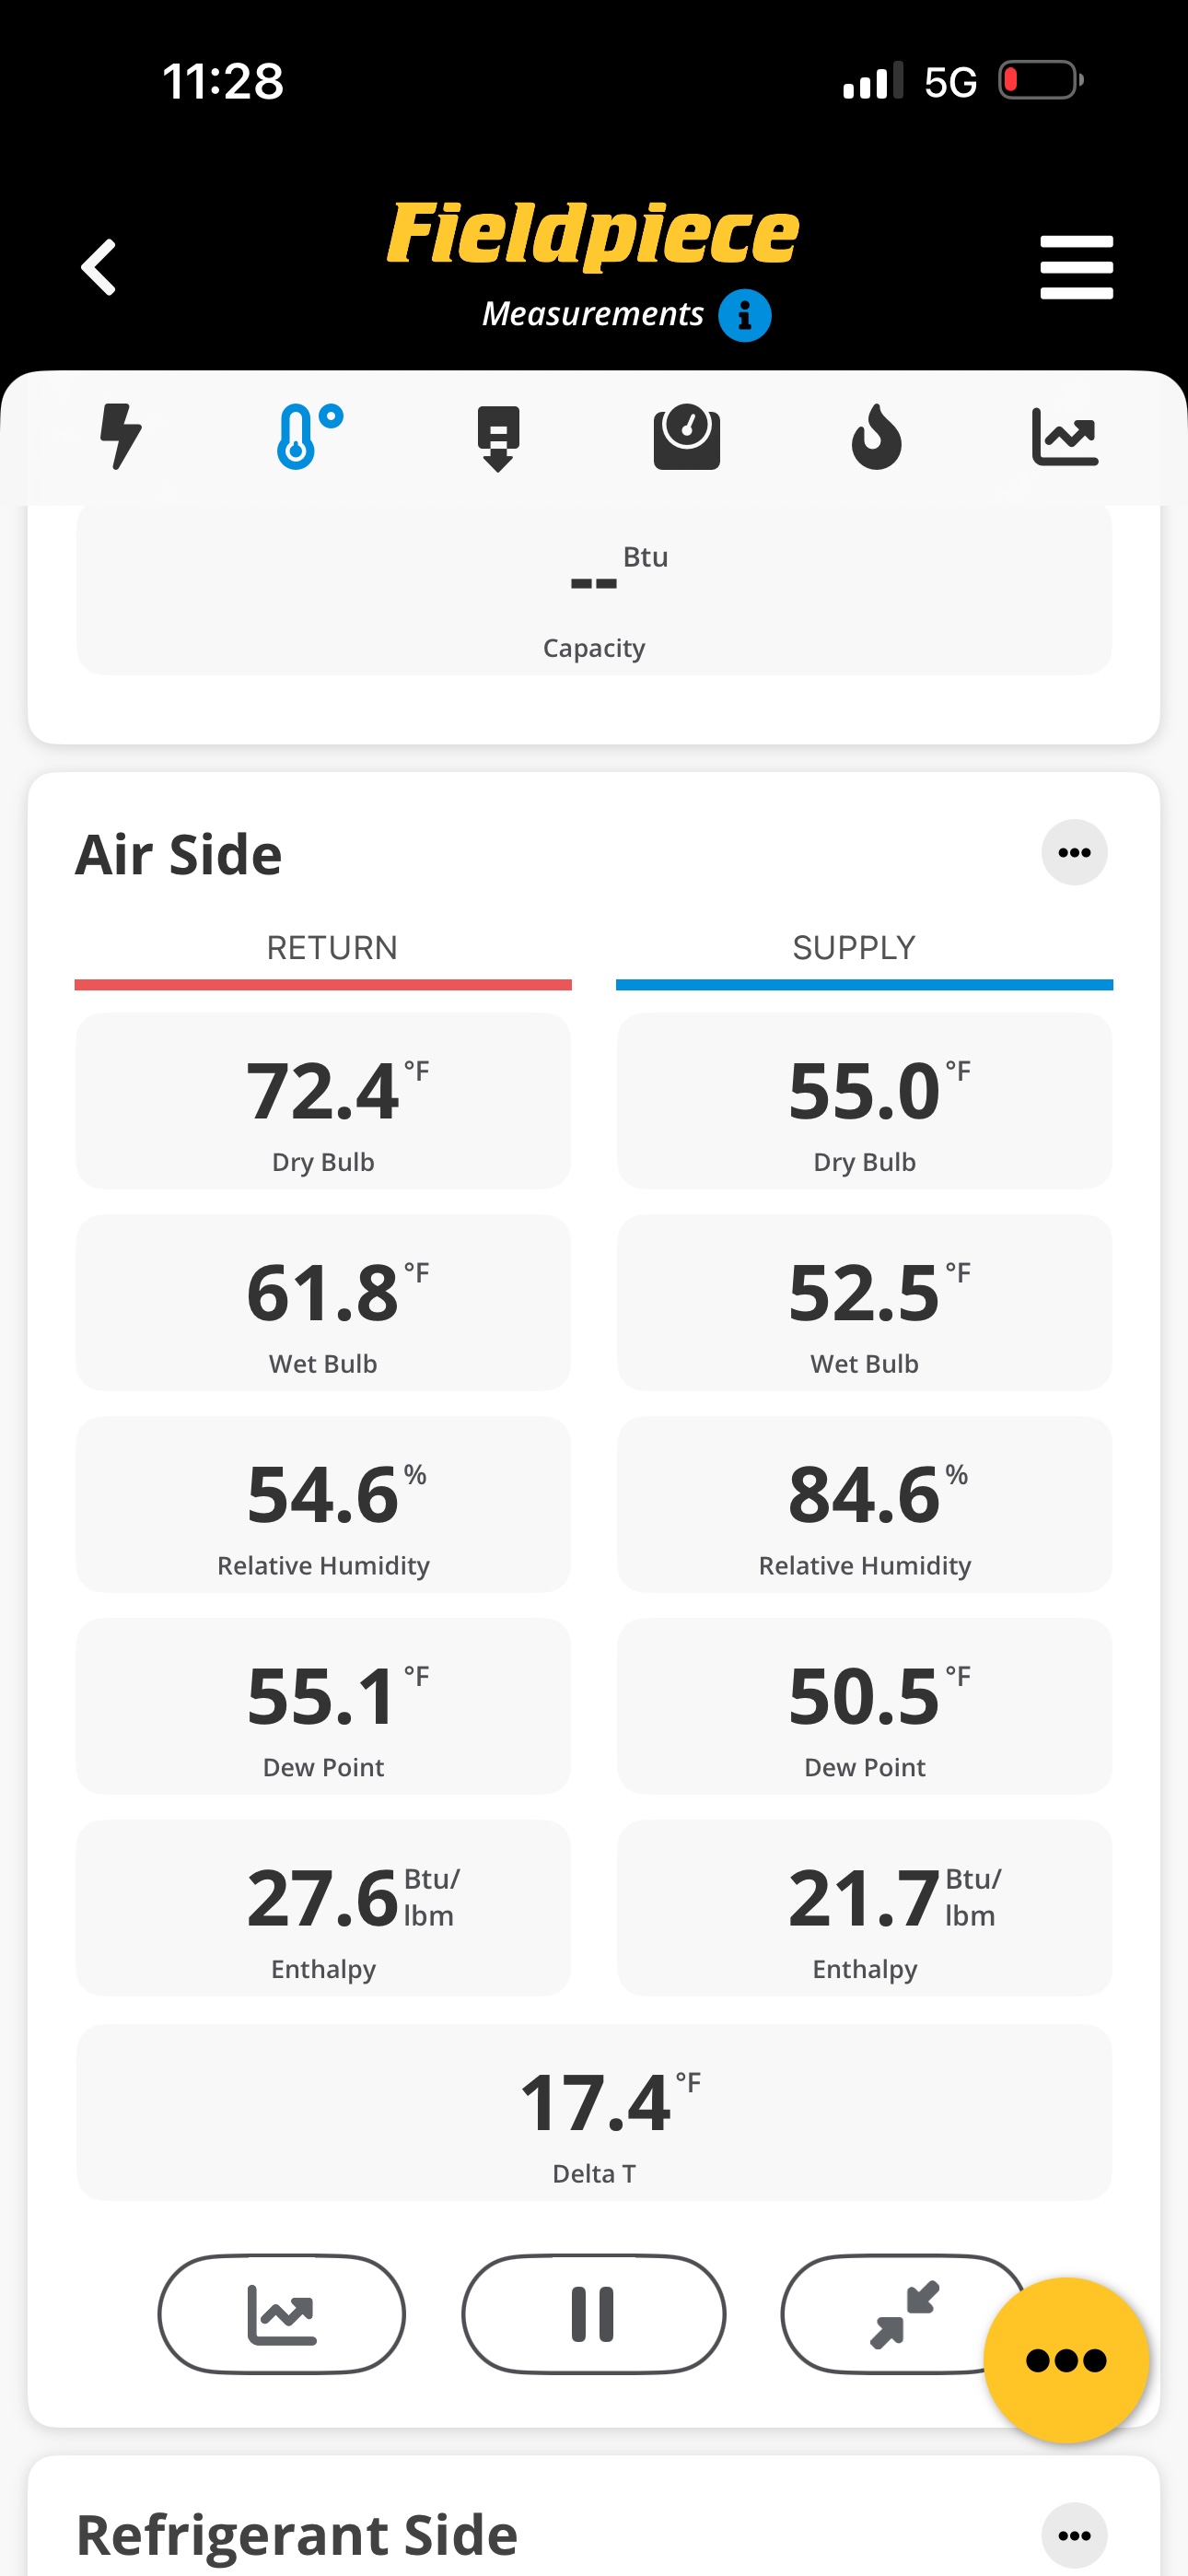Viewport: 1188px width, 2576px height.
Task: Open the hamburger menu
Action: [x=1076, y=267]
